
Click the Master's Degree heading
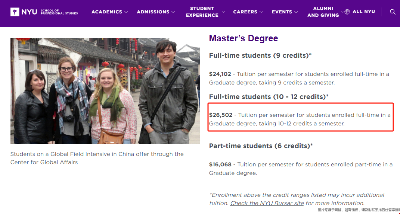click(244, 38)
